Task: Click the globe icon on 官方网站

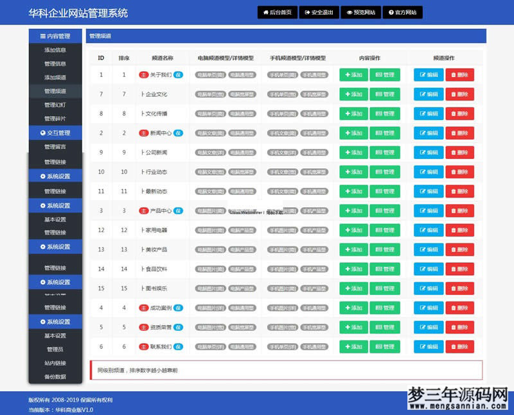Action: 391,11
